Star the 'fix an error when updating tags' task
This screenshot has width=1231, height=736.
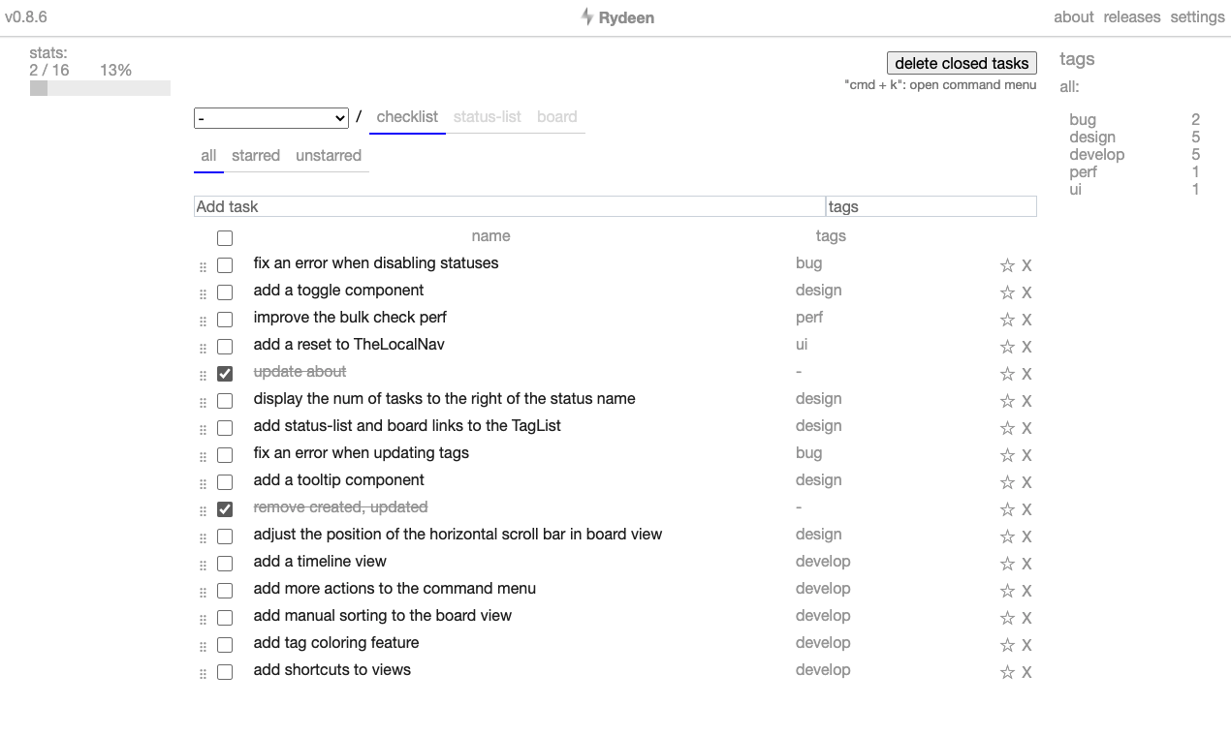pyautogui.click(x=1007, y=455)
